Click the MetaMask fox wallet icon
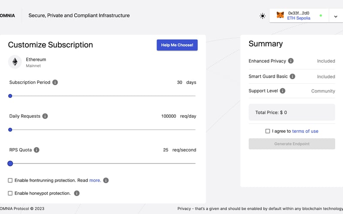Image resolution: width=343 pixels, height=214 pixels. pos(280,15)
